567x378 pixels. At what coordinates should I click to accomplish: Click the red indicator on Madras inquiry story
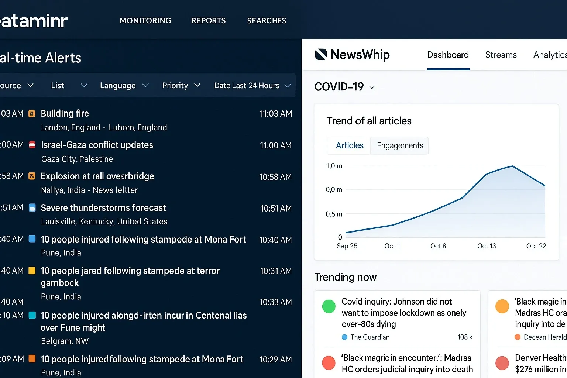[x=329, y=363]
